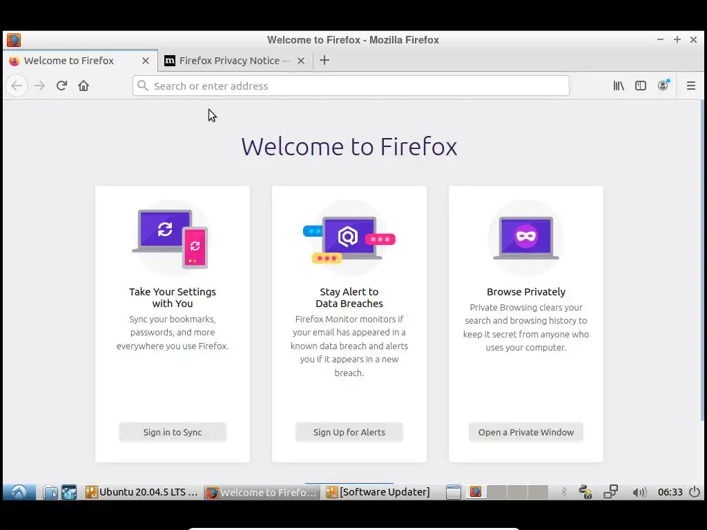Click the Stay Alert to Data Breaches heading
The width and height of the screenshot is (707, 530).
point(349,297)
